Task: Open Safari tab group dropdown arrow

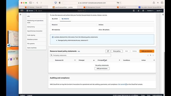Action: click(33, 3)
